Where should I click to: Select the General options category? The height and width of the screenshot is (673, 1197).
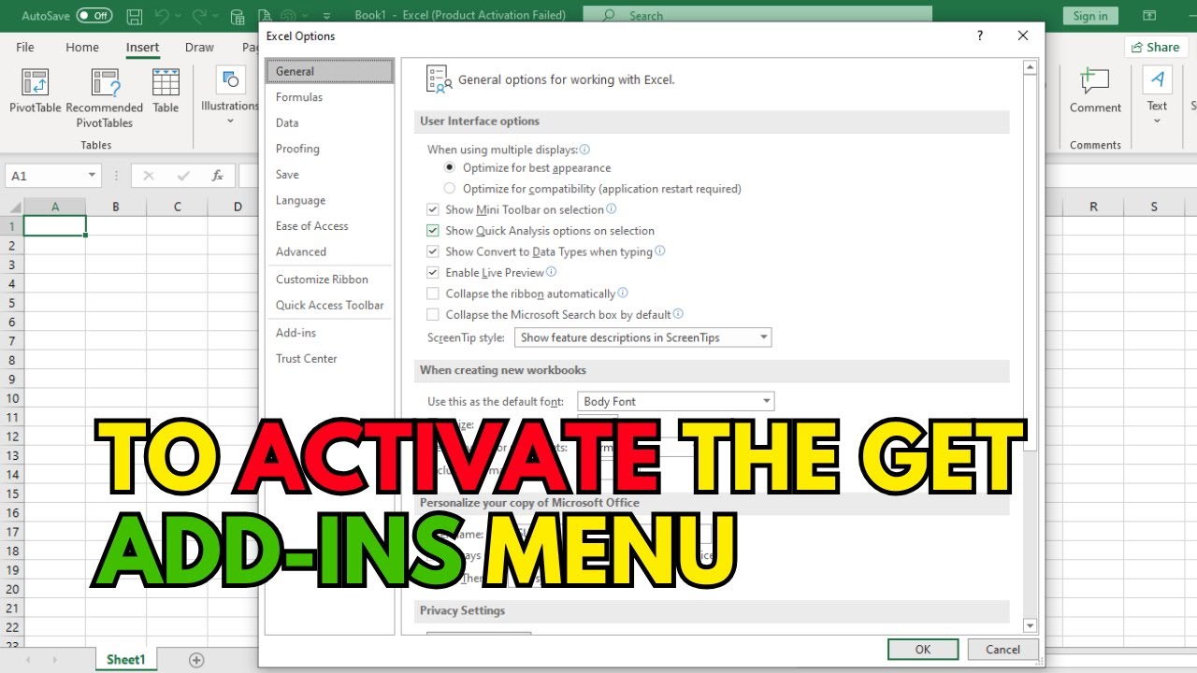[329, 71]
